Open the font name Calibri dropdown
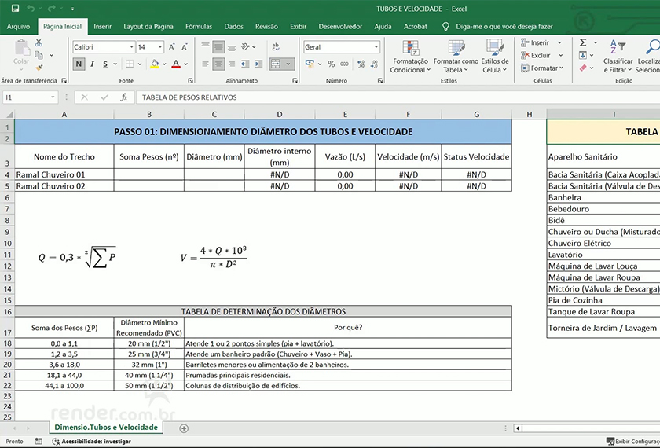This screenshot has width=660, height=448. pos(130,47)
